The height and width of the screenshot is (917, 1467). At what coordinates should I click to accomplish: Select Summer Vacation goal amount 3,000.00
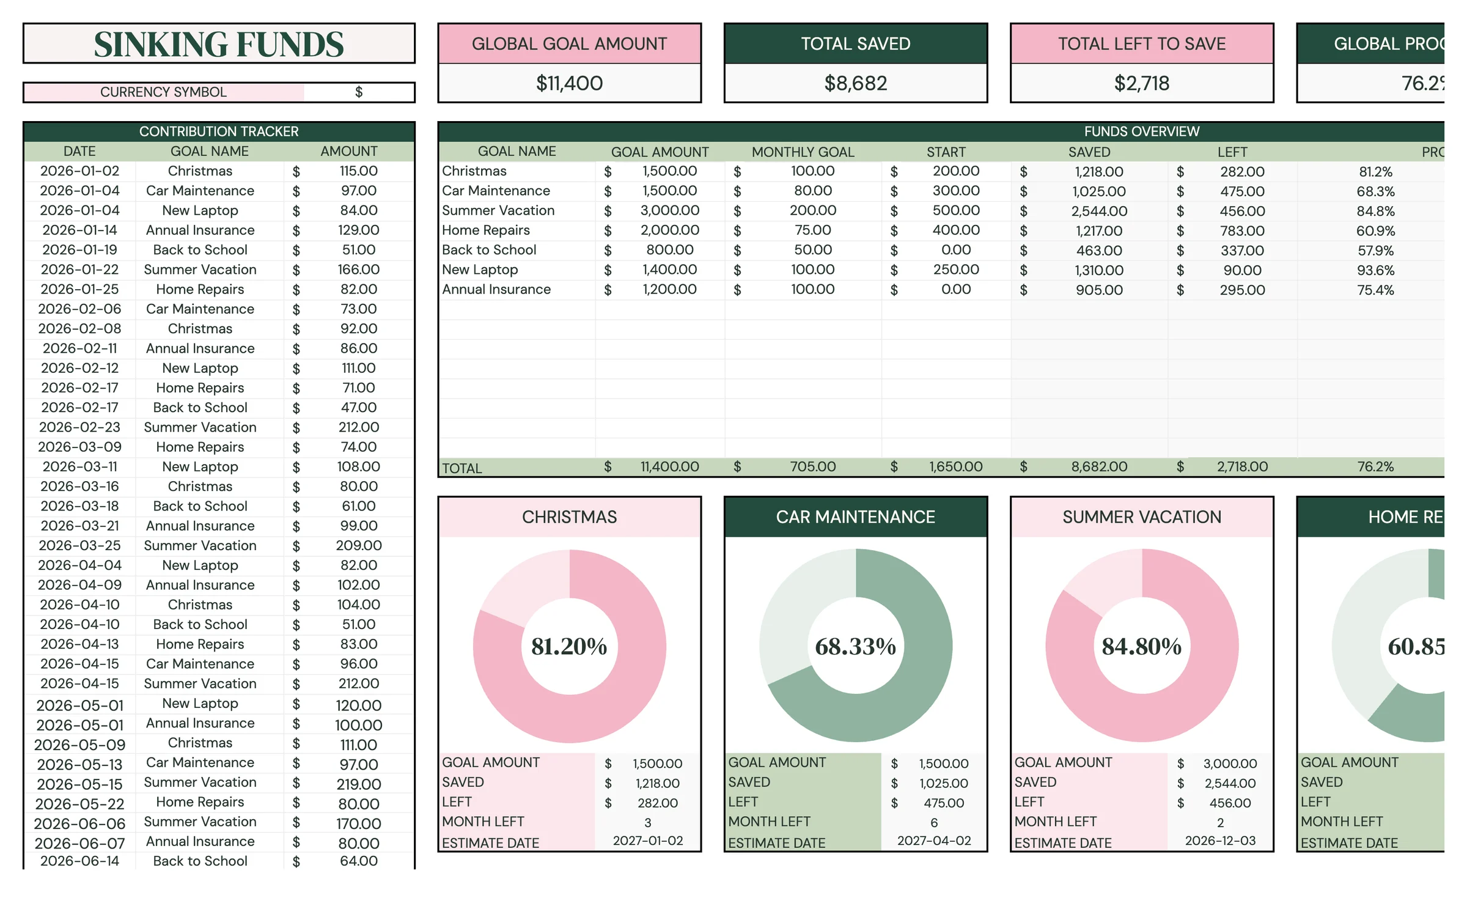pos(660,211)
